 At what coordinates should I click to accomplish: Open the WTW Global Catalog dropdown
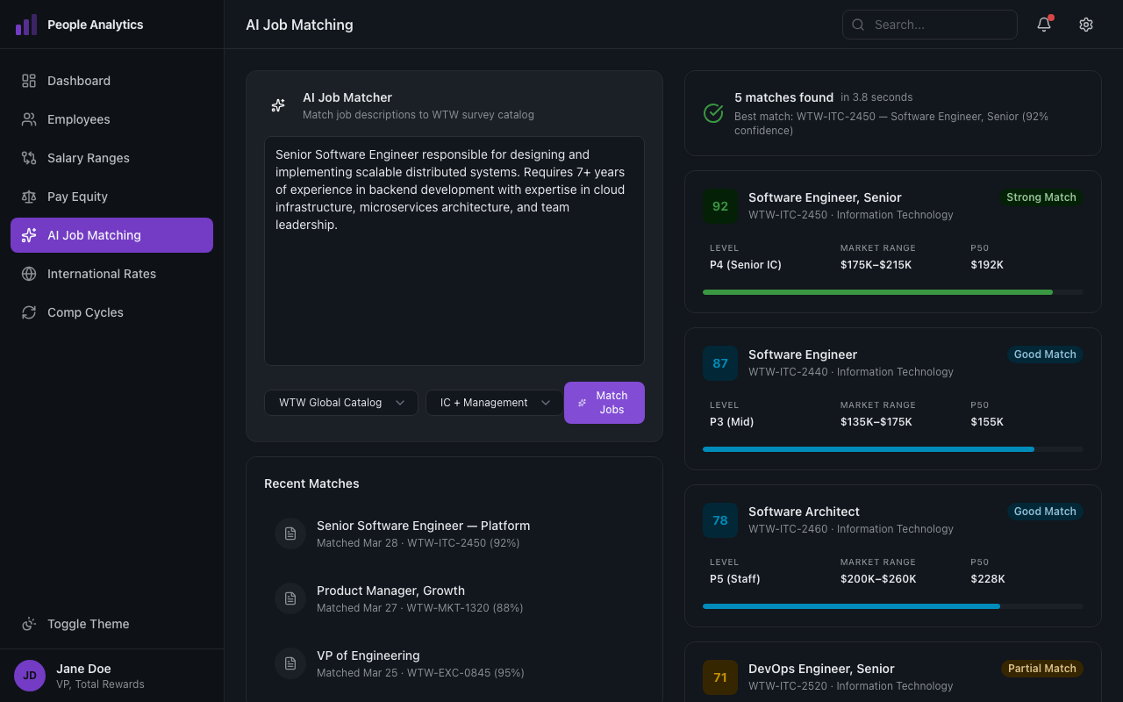(x=340, y=402)
